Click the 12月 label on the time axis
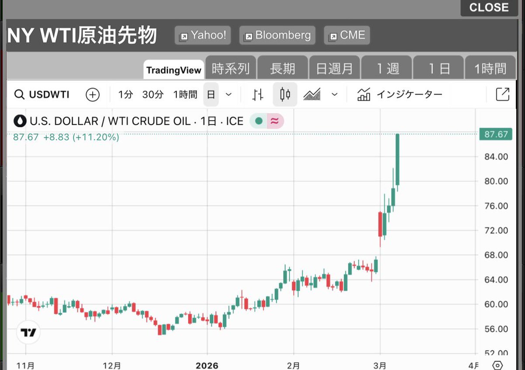The height and width of the screenshot is (370, 525). click(x=112, y=365)
